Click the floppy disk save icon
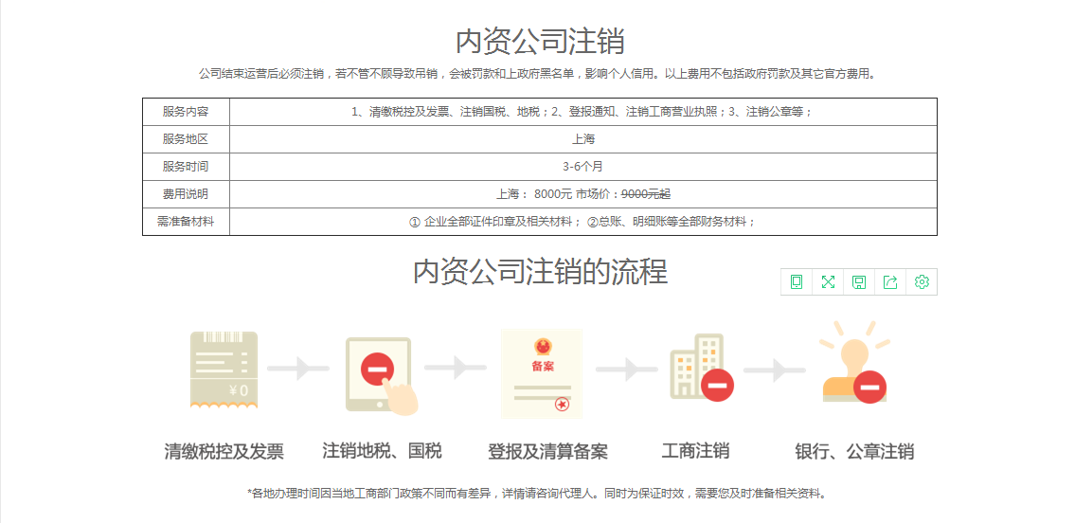This screenshot has width=1075, height=523. 859,281
